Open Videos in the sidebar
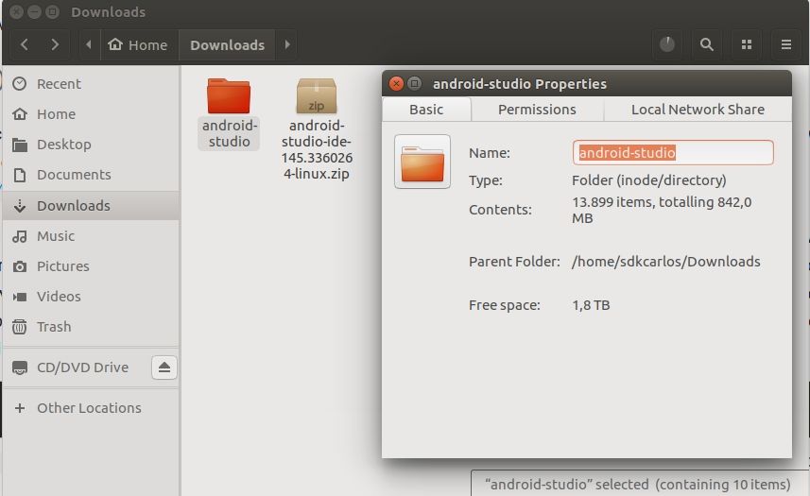This screenshot has height=496, width=810. point(91,297)
